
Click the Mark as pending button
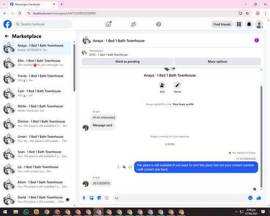pos(127,62)
